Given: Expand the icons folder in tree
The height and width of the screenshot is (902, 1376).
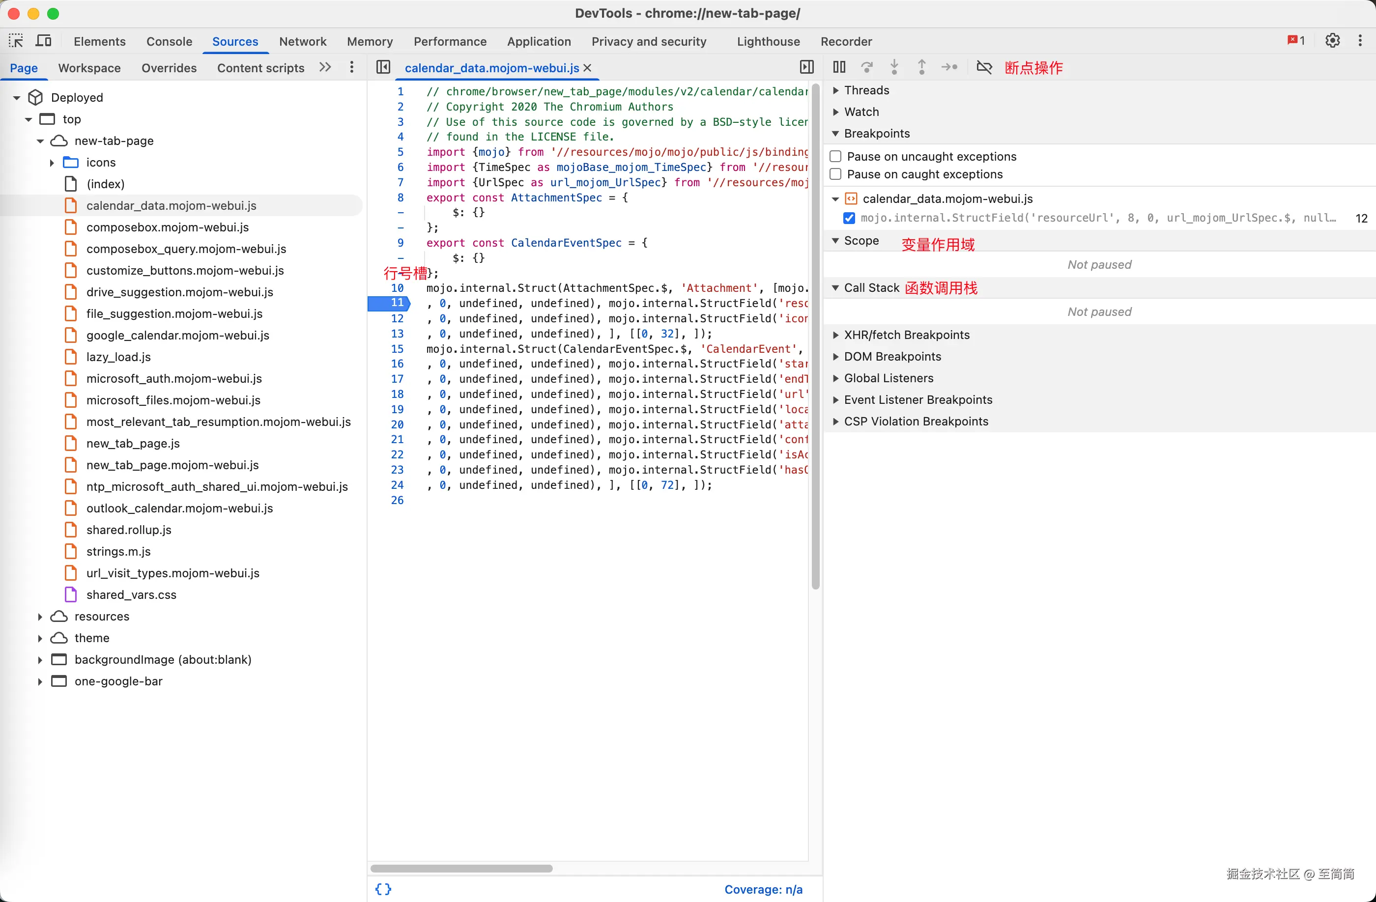Looking at the screenshot, I should coord(52,163).
